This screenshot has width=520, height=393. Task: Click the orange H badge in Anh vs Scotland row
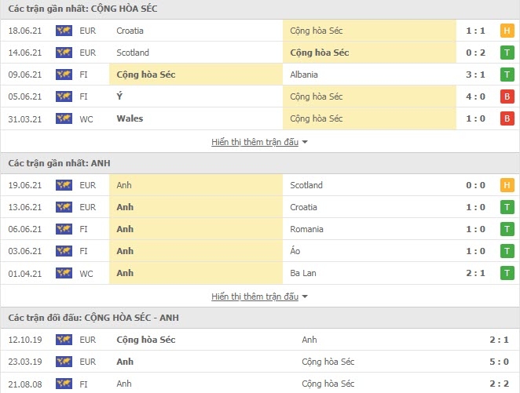507,185
